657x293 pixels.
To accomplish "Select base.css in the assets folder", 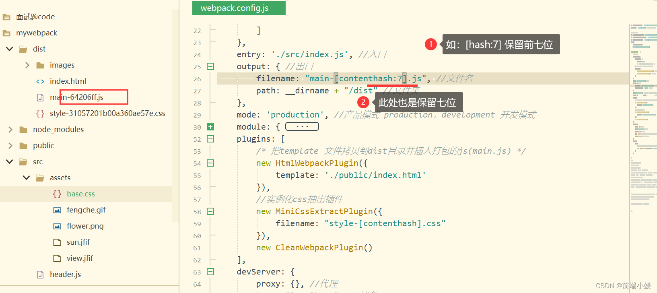I will pyautogui.click(x=81, y=194).
